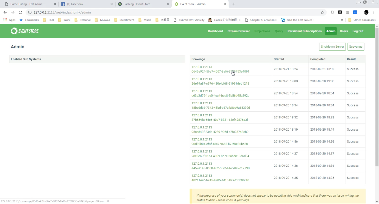
Task: Click the Scavenge button
Action: point(356,46)
